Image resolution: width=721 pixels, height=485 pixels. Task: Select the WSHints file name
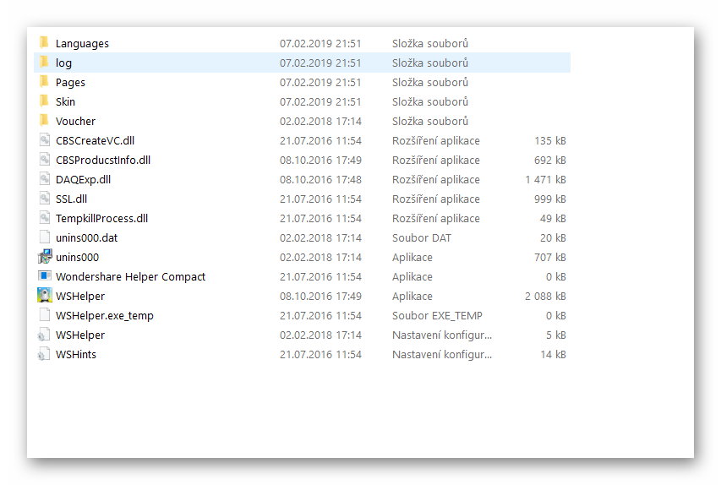point(76,354)
